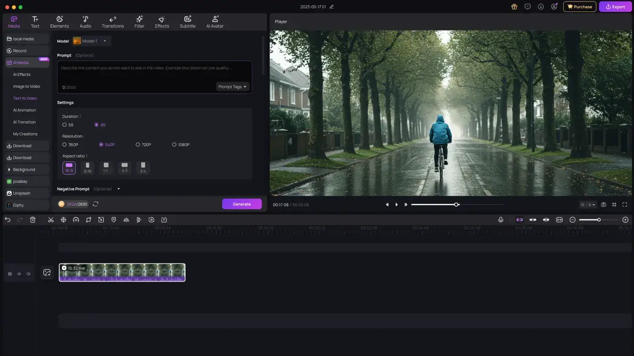634x356 pixels.
Task: Click the scissors split icon in timeline toolbar
Action: tap(51, 220)
